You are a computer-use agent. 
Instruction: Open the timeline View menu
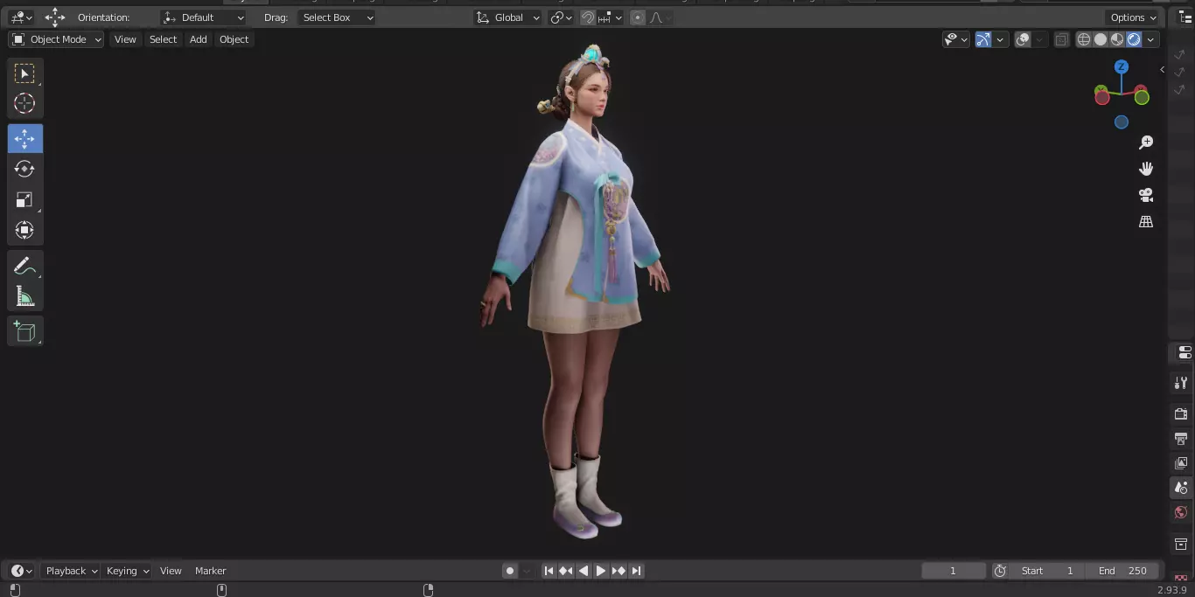[x=171, y=571]
